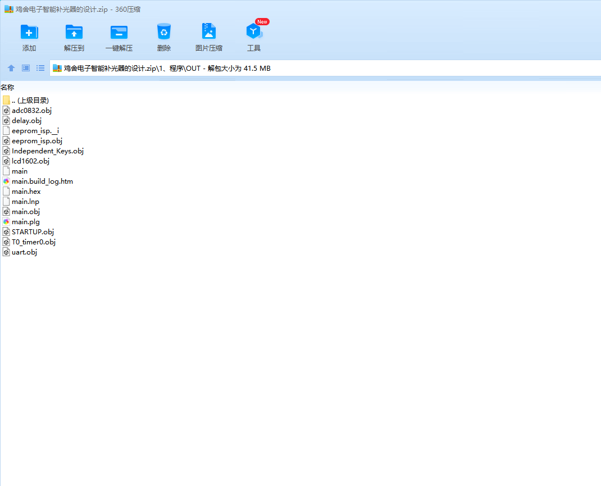Click the 解压到 (Extract to) icon
This screenshot has height=486, width=601.
pos(74,33)
